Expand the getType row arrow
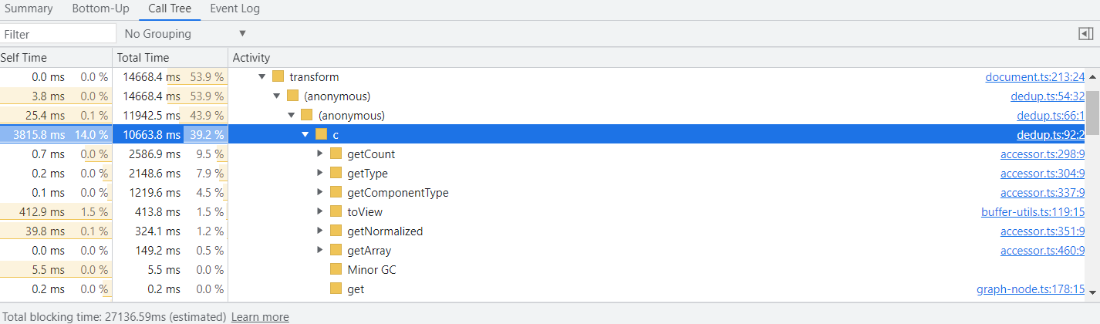This screenshot has height=324, width=1100. click(x=320, y=174)
